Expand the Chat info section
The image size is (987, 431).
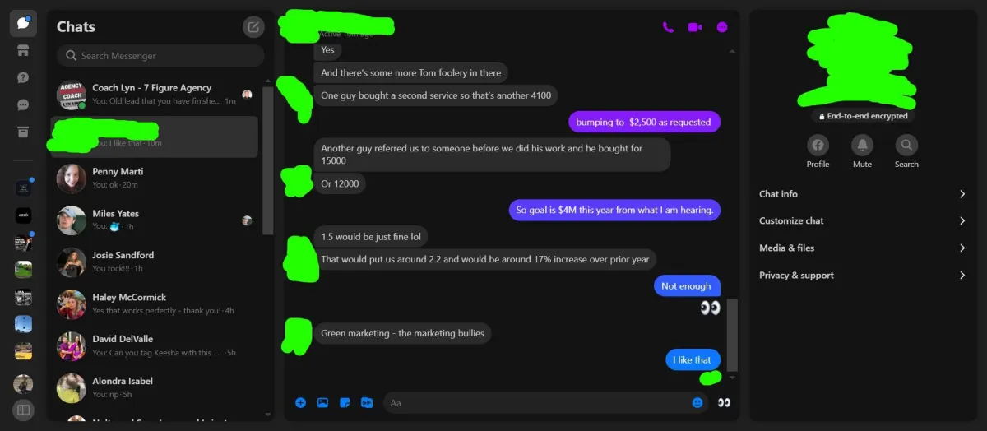click(x=862, y=194)
